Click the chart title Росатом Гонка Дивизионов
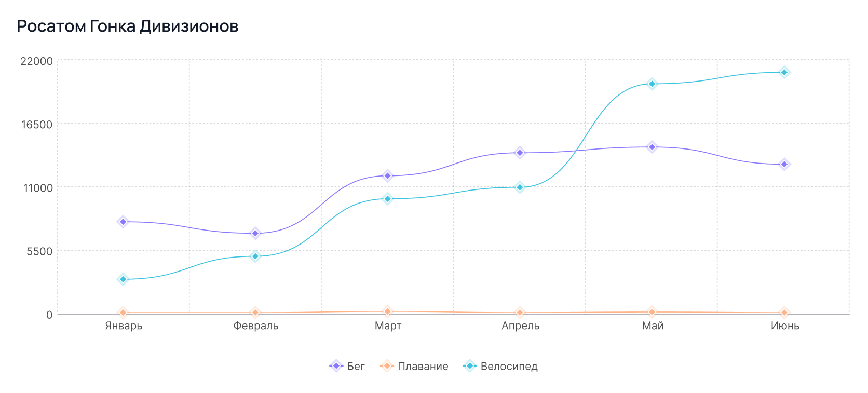This screenshot has height=393, width=868. click(128, 26)
